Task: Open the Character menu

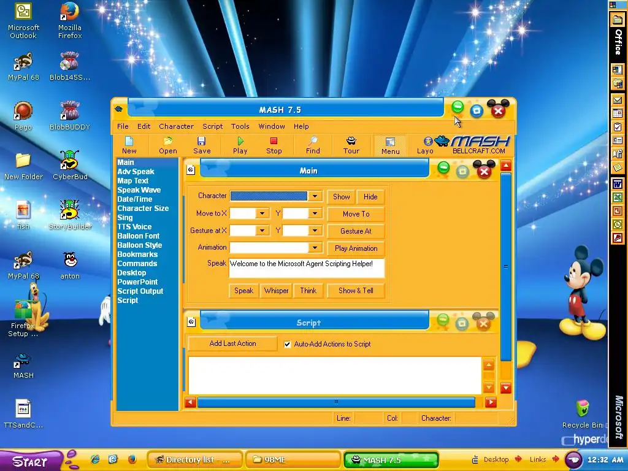Action: [x=176, y=126]
